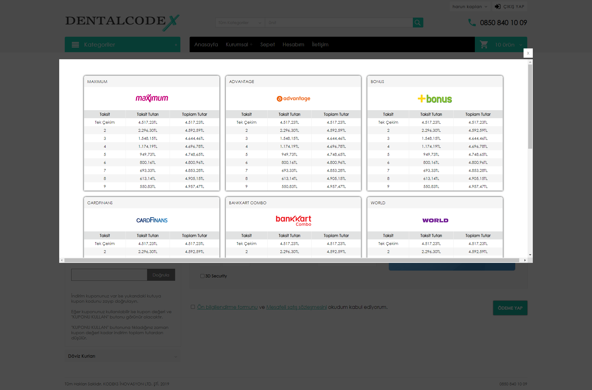The width and height of the screenshot is (592, 390).
Task: Open the Hesabım menu item
Action: pyautogui.click(x=293, y=44)
